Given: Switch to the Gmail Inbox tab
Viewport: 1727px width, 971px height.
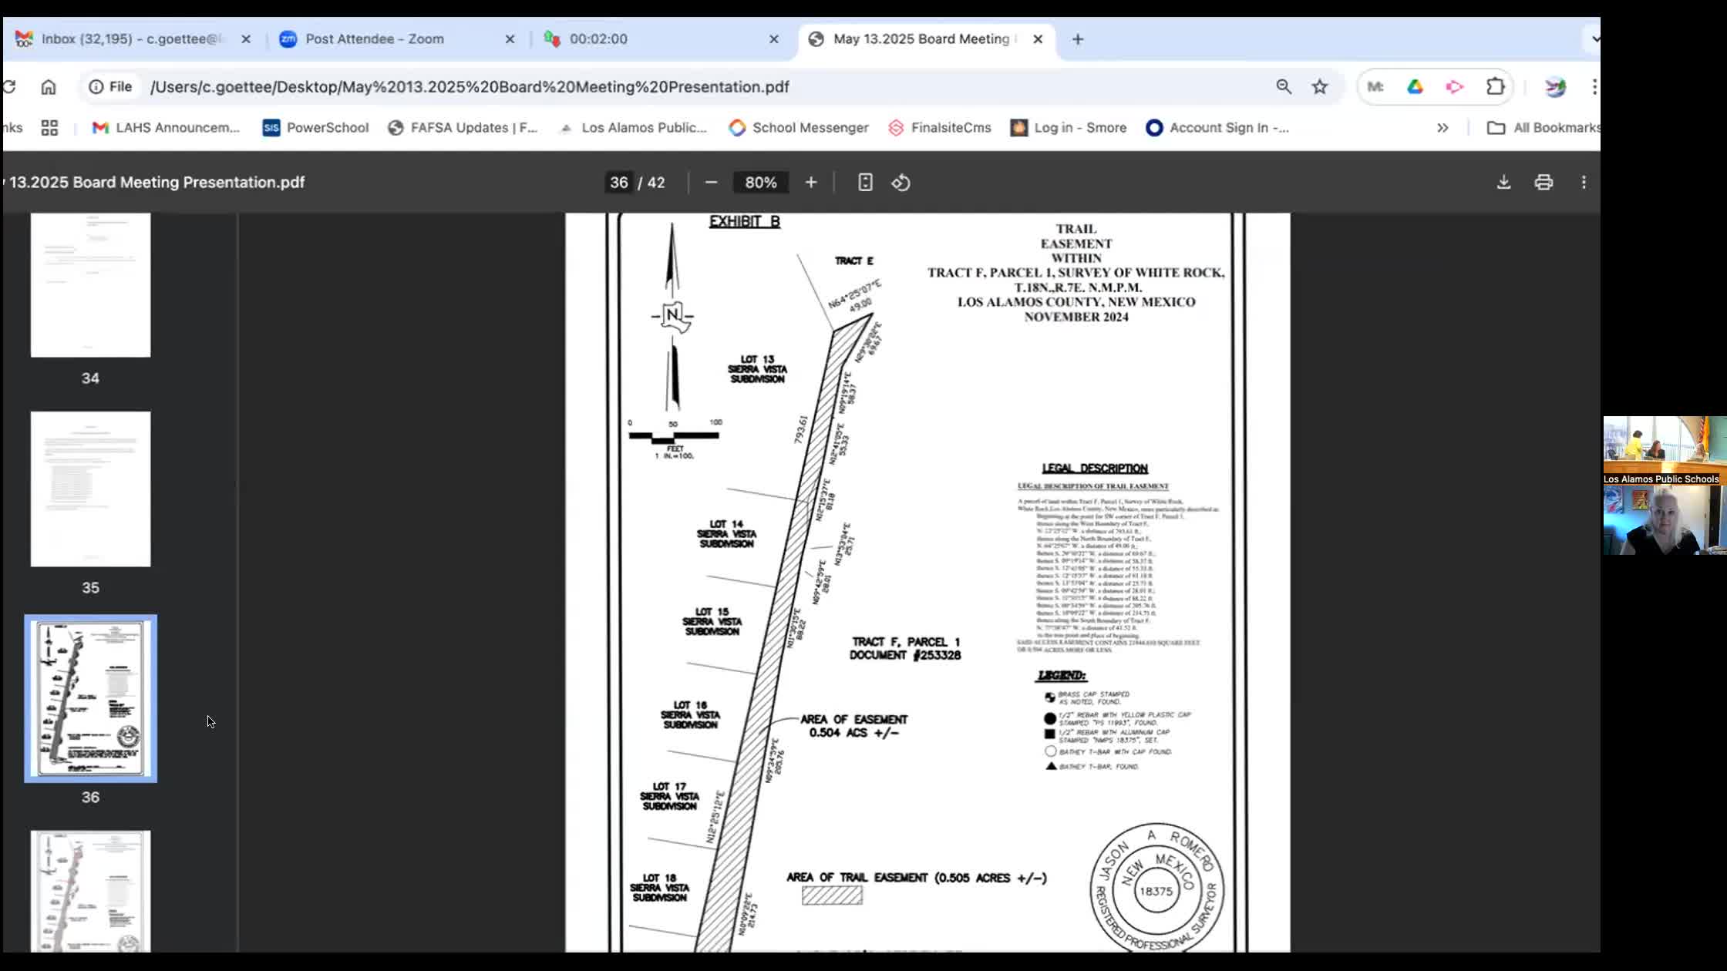Looking at the screenshot, I should tap(131, 39).
